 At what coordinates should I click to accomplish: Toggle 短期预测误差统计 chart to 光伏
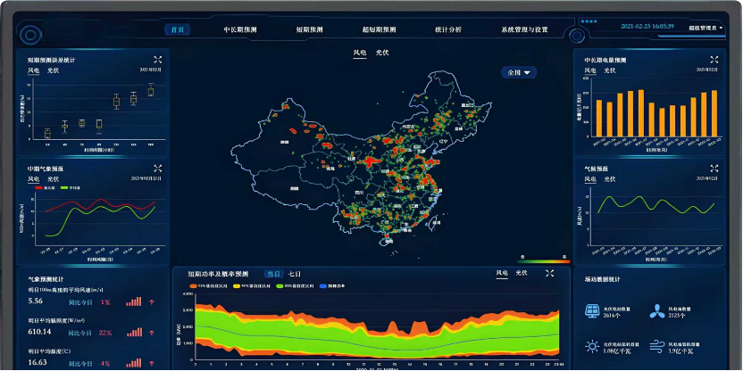[51, 70]
